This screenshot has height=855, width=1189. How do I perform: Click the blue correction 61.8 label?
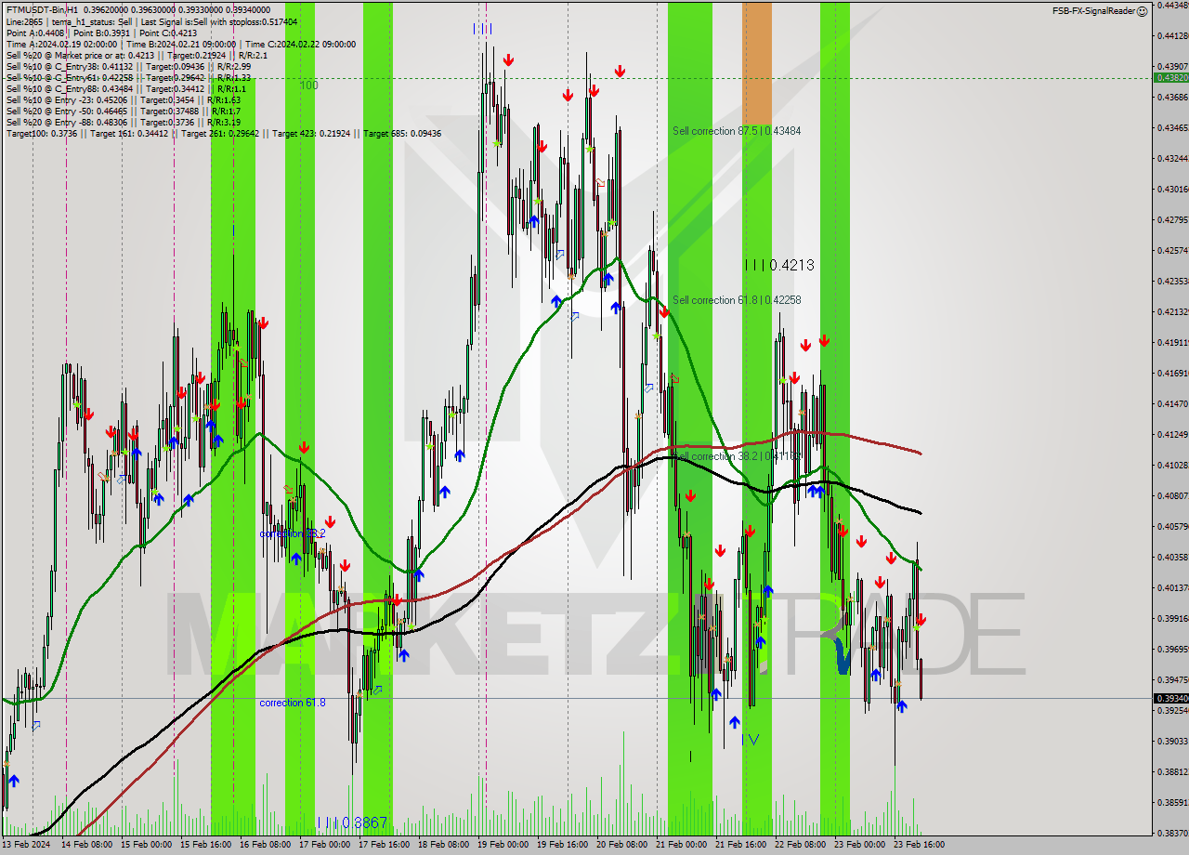pyautogui.click(x=293, y=703)
